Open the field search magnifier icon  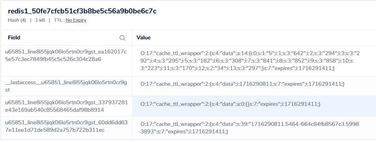point(122,38)
